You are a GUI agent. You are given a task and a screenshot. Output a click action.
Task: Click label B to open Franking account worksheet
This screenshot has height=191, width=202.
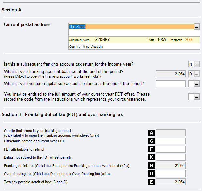pos(151,165)
